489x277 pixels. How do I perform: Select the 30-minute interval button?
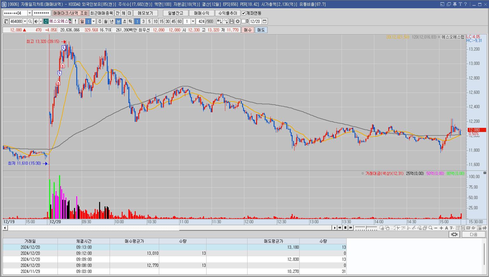[x=167, y=21]
